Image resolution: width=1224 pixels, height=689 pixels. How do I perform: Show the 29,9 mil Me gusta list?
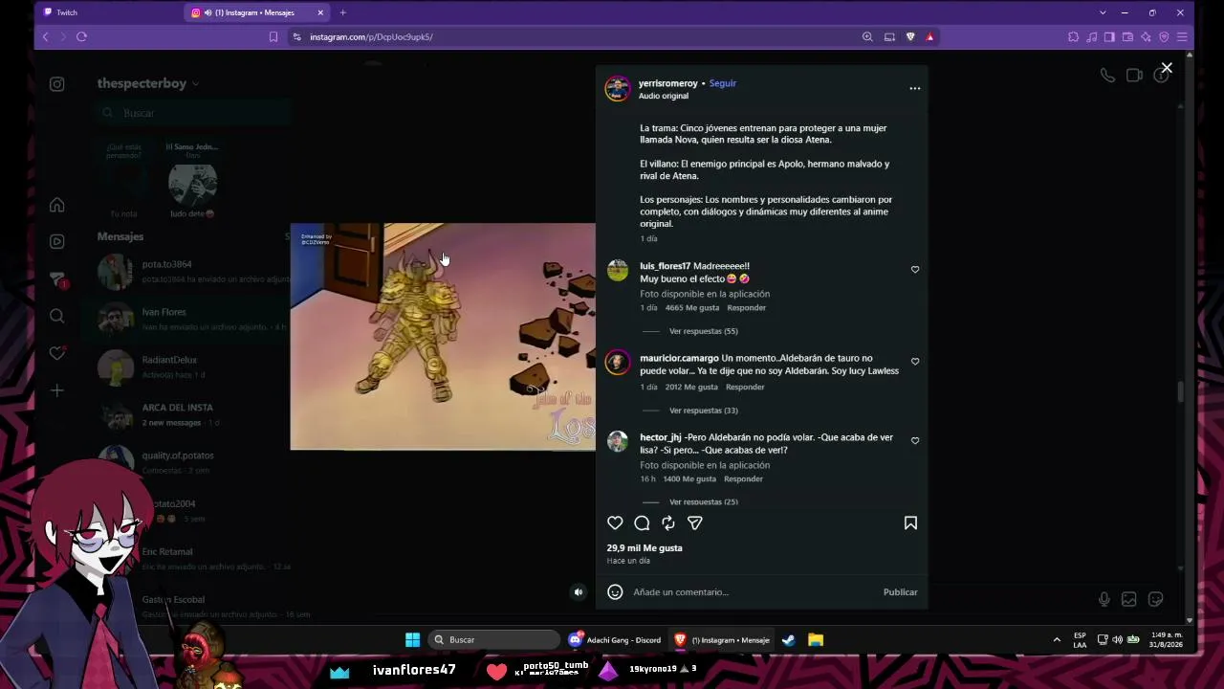tap(645, 548)
